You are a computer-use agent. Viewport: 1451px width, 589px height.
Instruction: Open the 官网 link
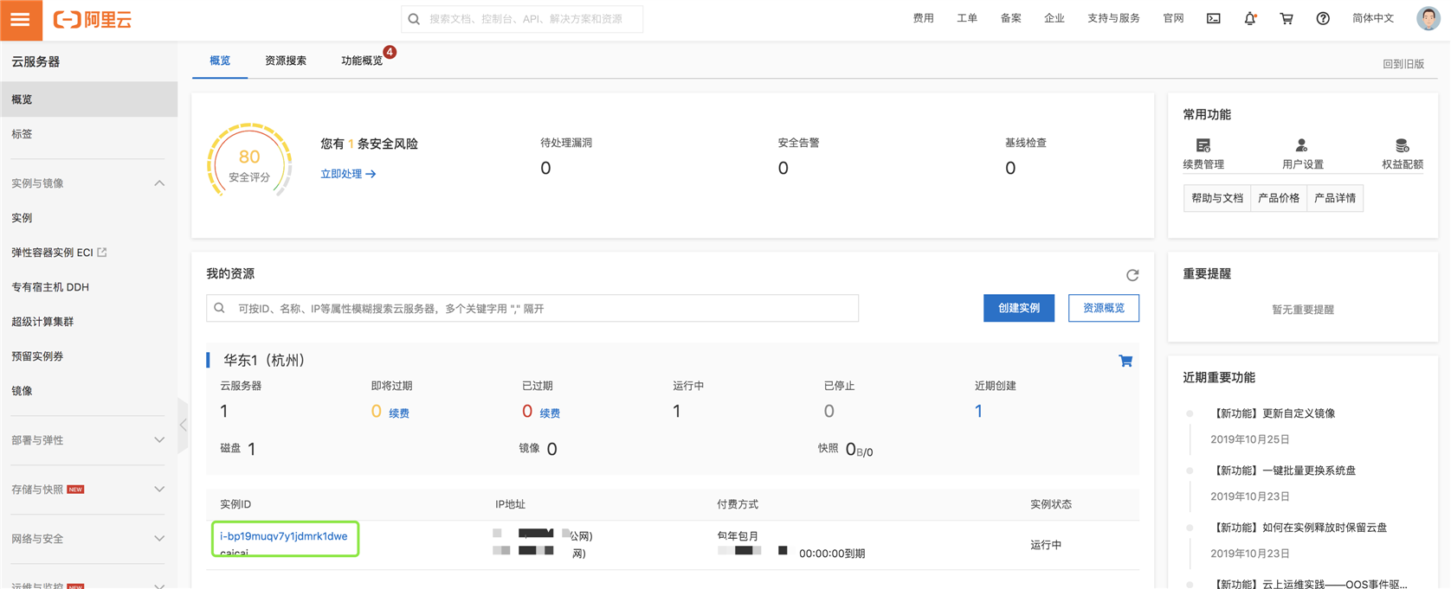coord(1173,18)
